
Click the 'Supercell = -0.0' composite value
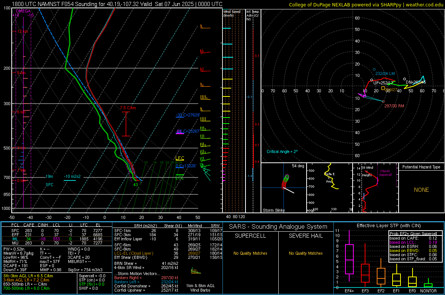(x=92, y=276)
